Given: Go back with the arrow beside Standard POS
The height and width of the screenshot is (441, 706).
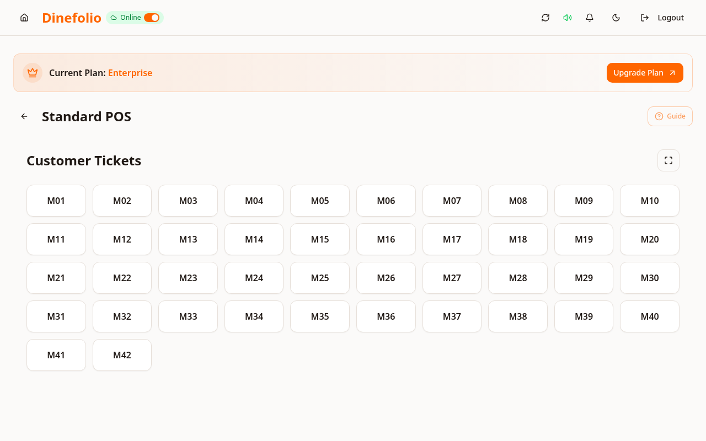Looking at the screenshot, I should (24, 116).
